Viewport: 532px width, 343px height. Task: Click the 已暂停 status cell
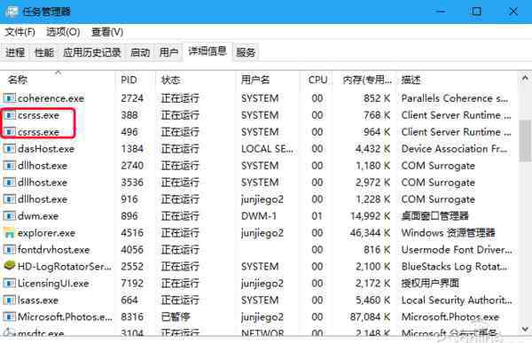click(x=176, y=317)
